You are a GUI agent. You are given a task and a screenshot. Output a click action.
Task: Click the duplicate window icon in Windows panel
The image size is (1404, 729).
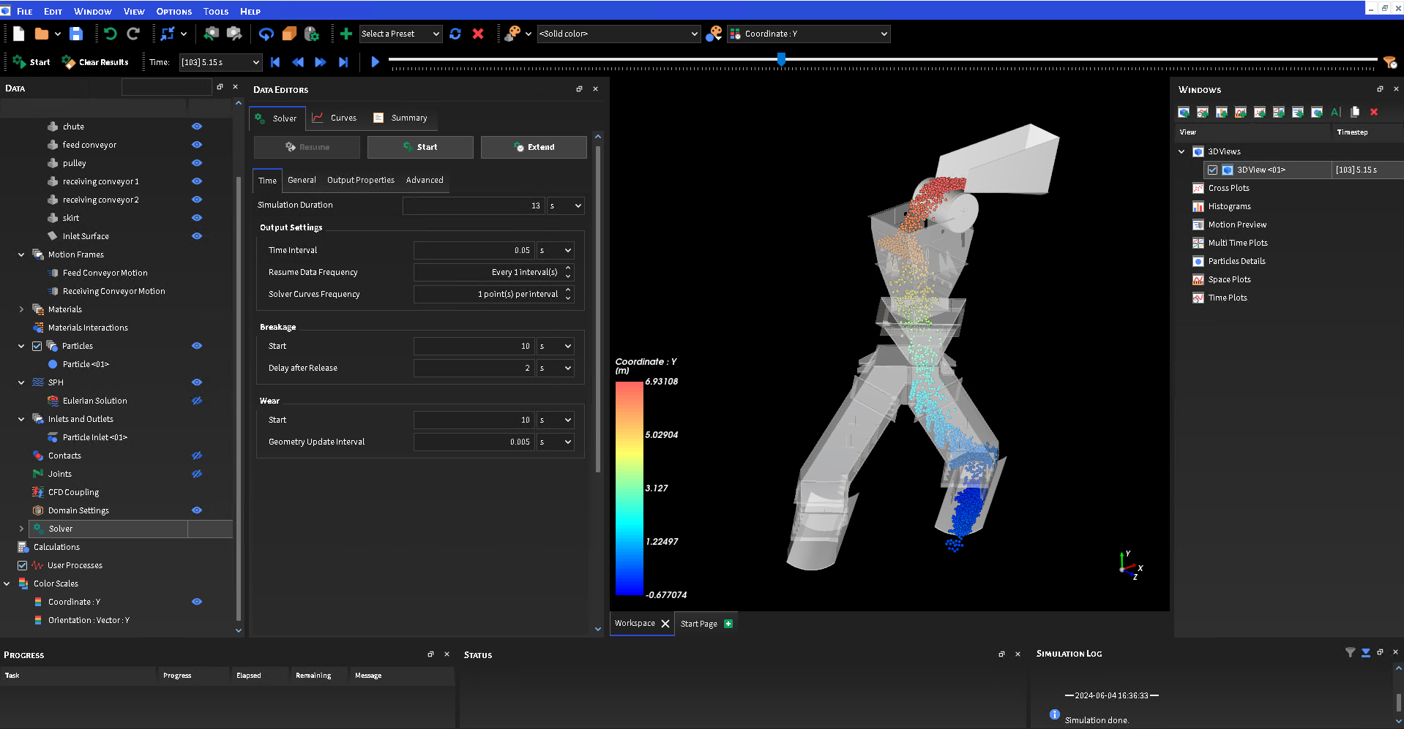tap(1354, 112)
